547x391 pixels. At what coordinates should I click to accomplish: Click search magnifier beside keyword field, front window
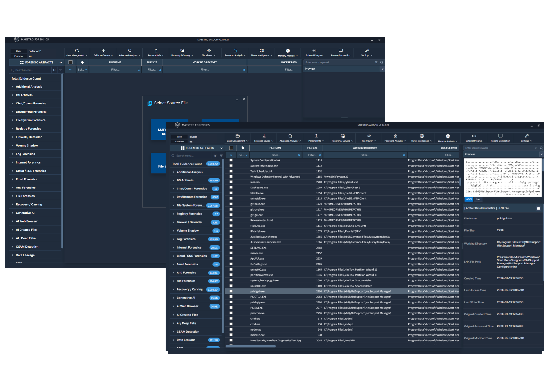pos(541,148)
